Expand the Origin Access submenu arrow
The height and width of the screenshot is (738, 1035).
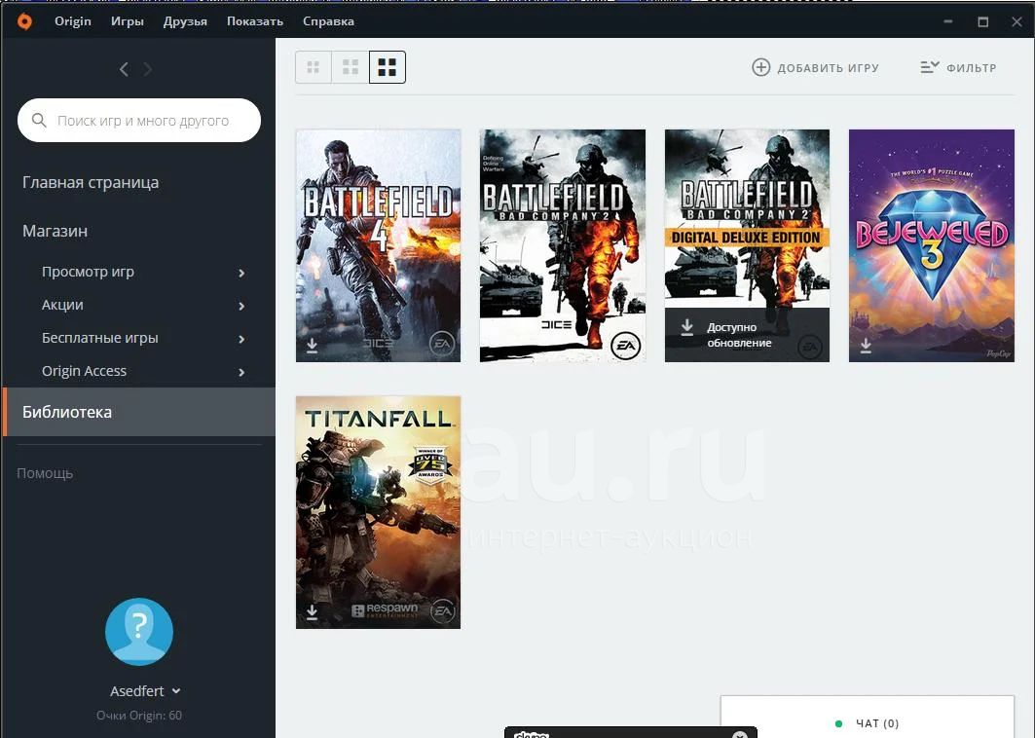click(241, 372)
